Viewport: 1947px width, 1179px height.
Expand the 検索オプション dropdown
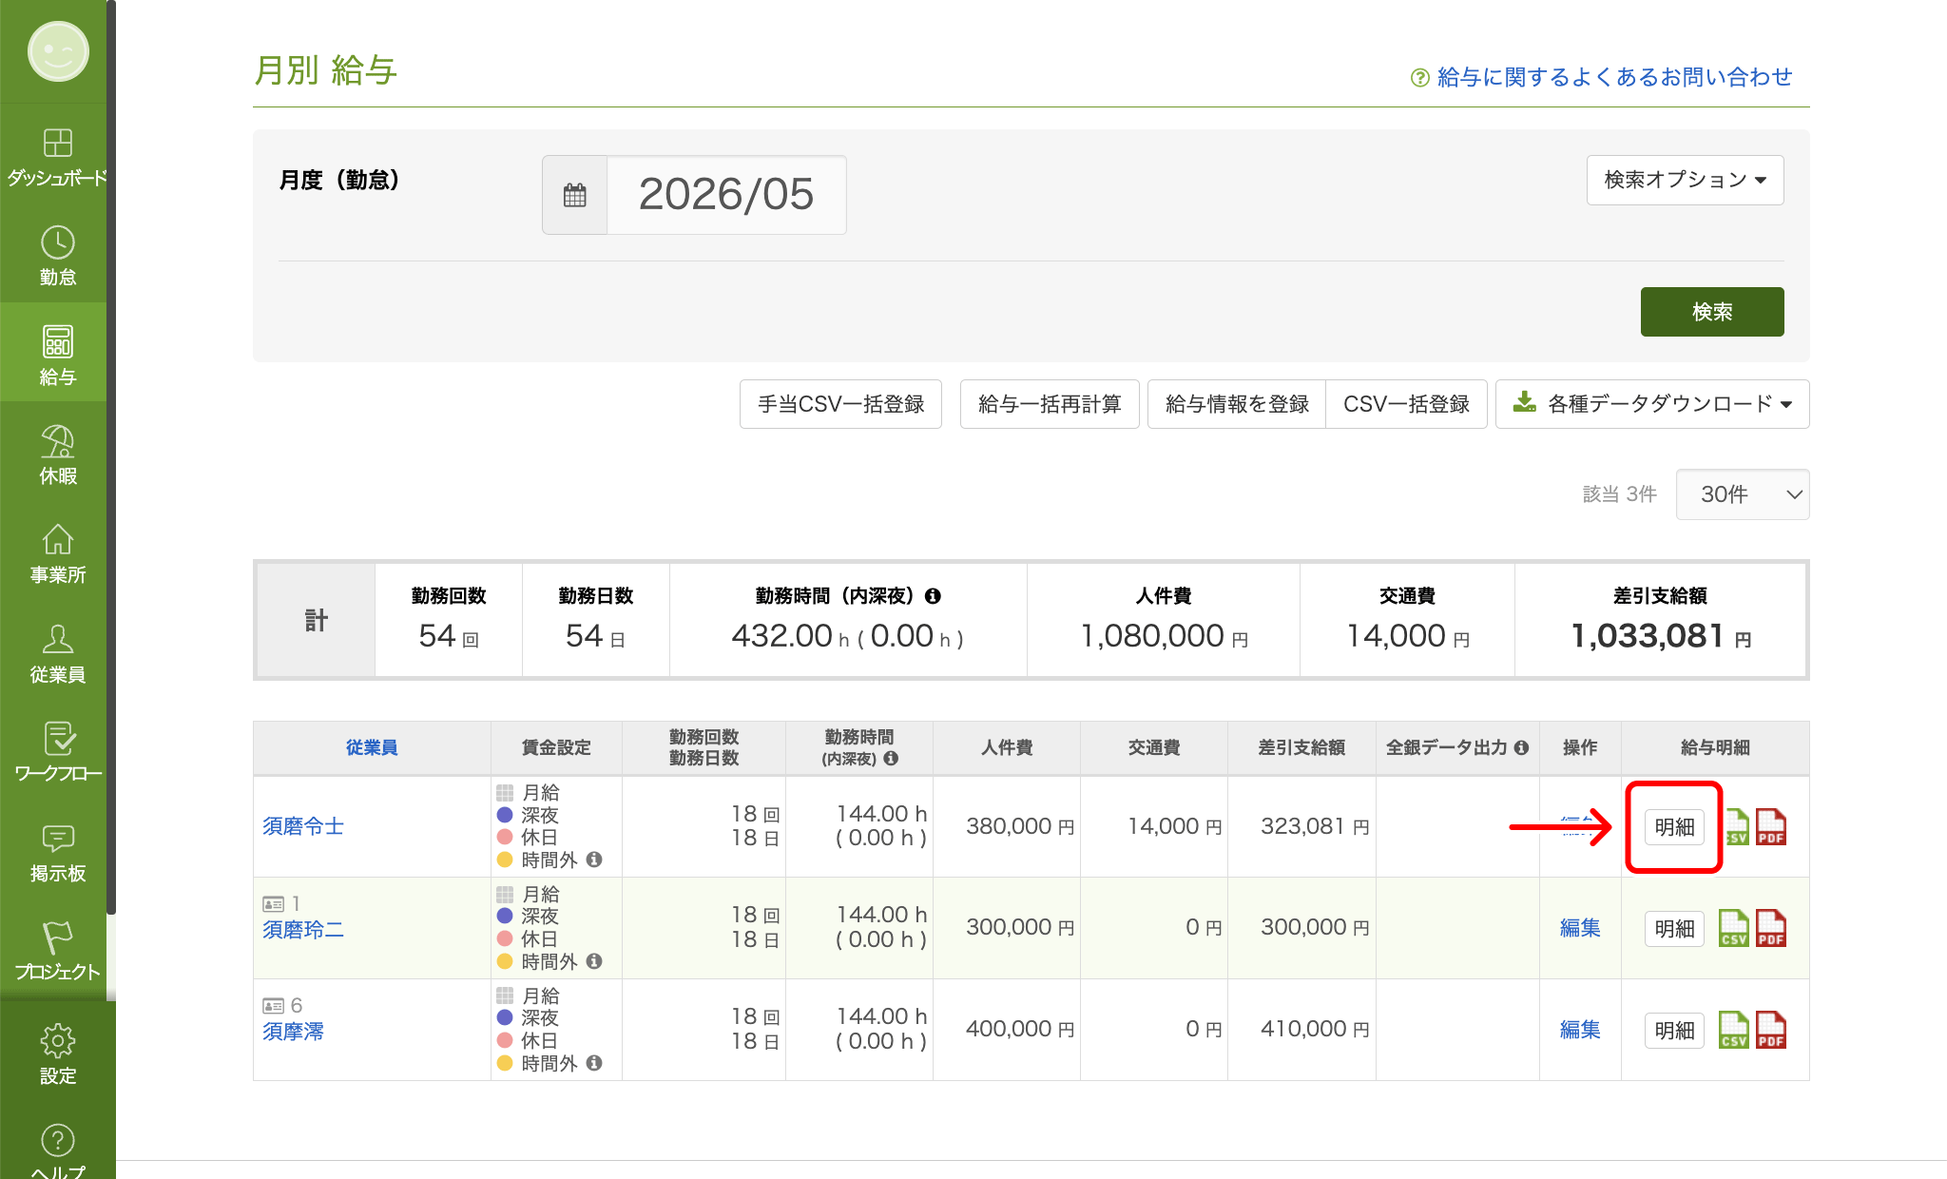(1685, 180)
